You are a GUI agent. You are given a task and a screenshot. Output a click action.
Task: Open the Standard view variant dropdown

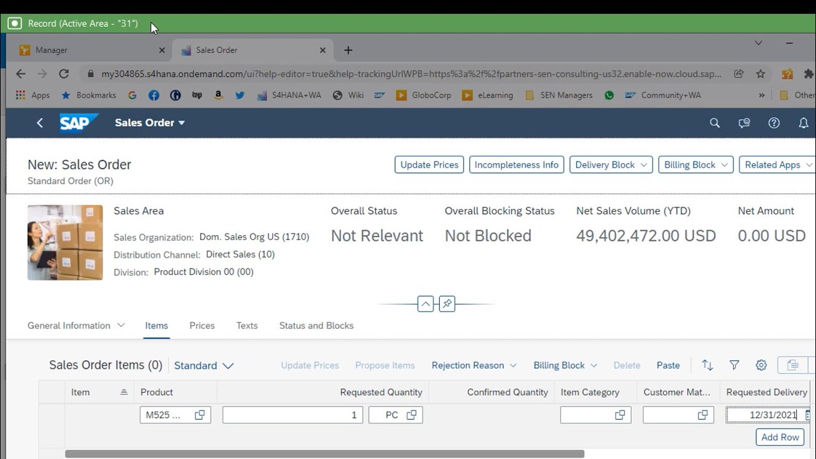(204, 365)
